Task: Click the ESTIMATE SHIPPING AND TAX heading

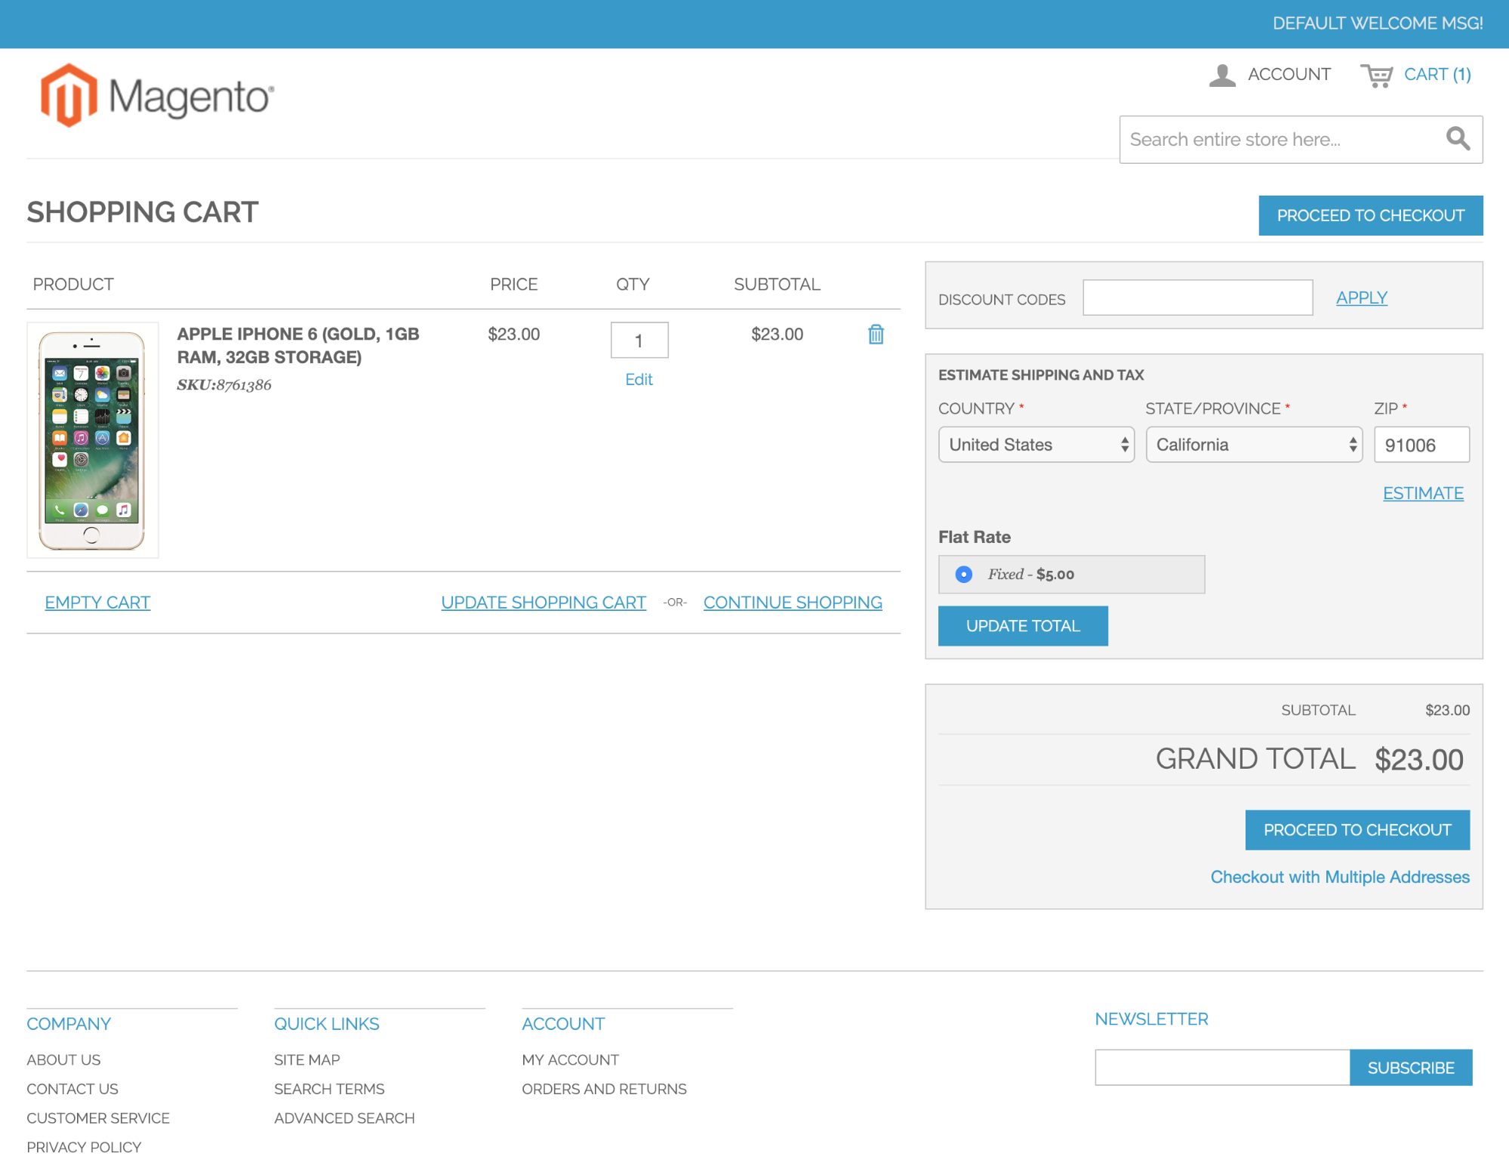Action: tap(1041, 375)
